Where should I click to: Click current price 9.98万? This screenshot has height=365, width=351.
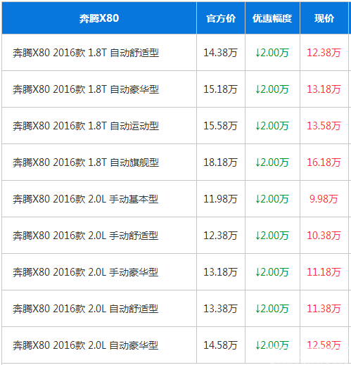(x=324, y=199)
